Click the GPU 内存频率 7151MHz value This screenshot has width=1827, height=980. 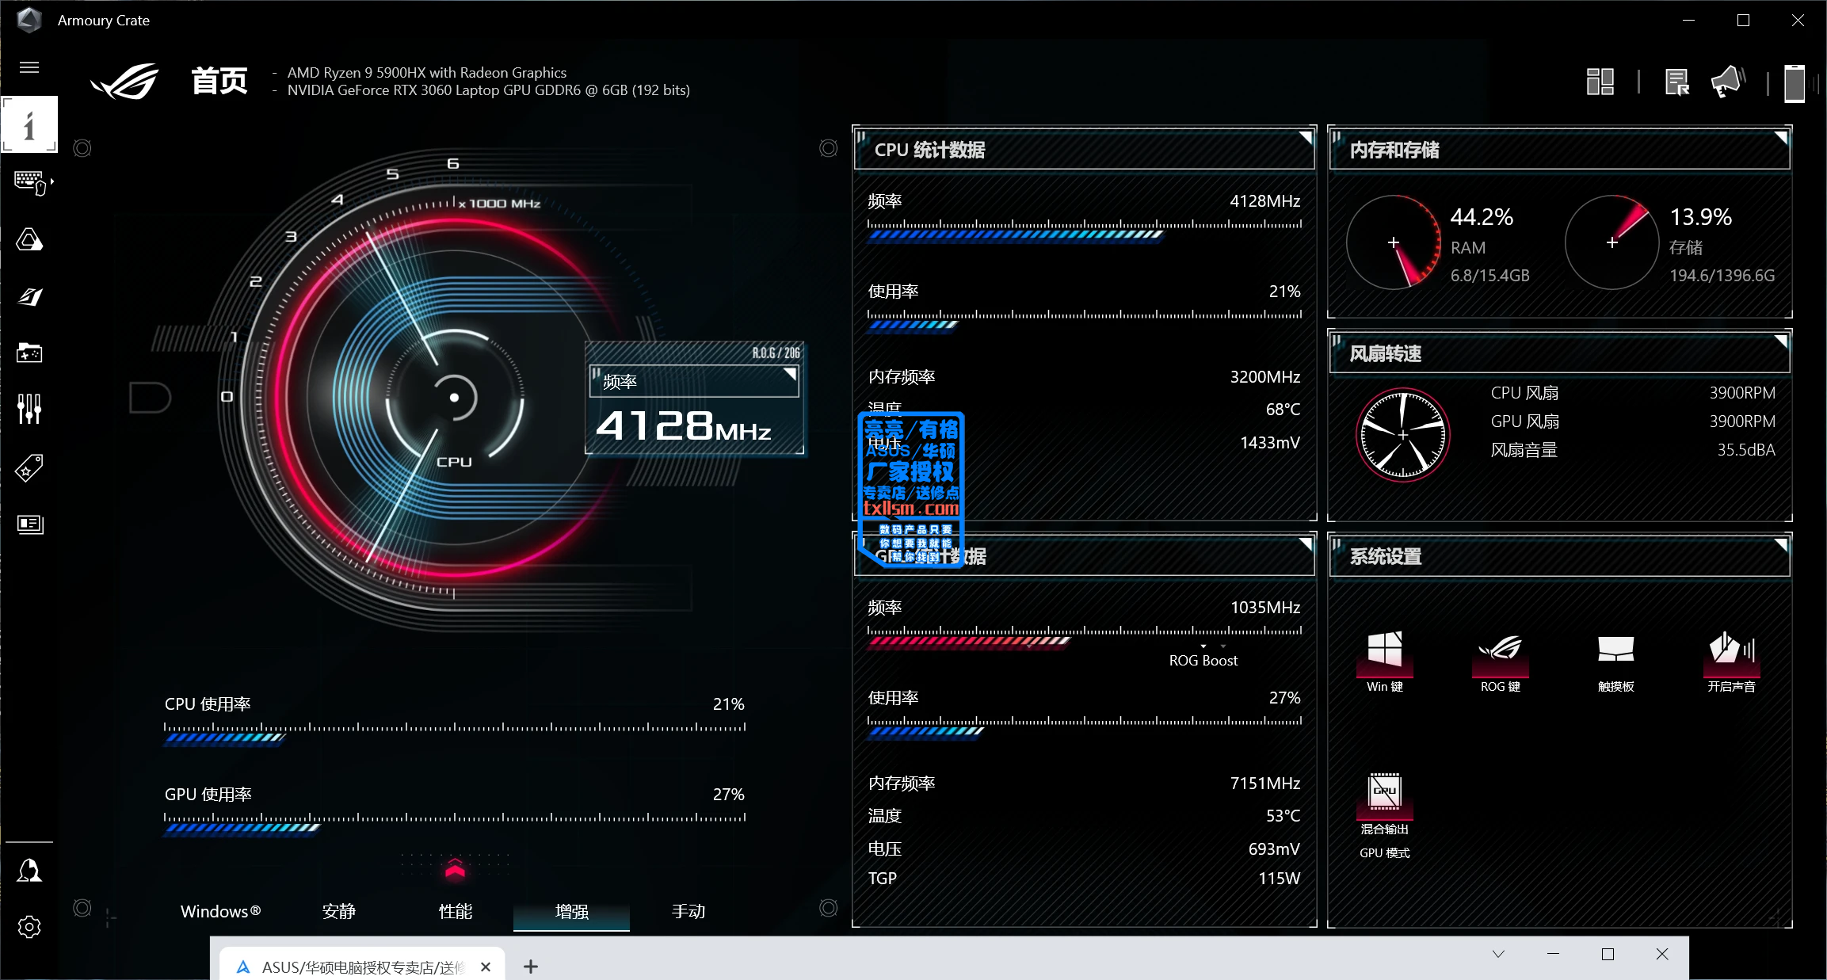coord(1265,783)
